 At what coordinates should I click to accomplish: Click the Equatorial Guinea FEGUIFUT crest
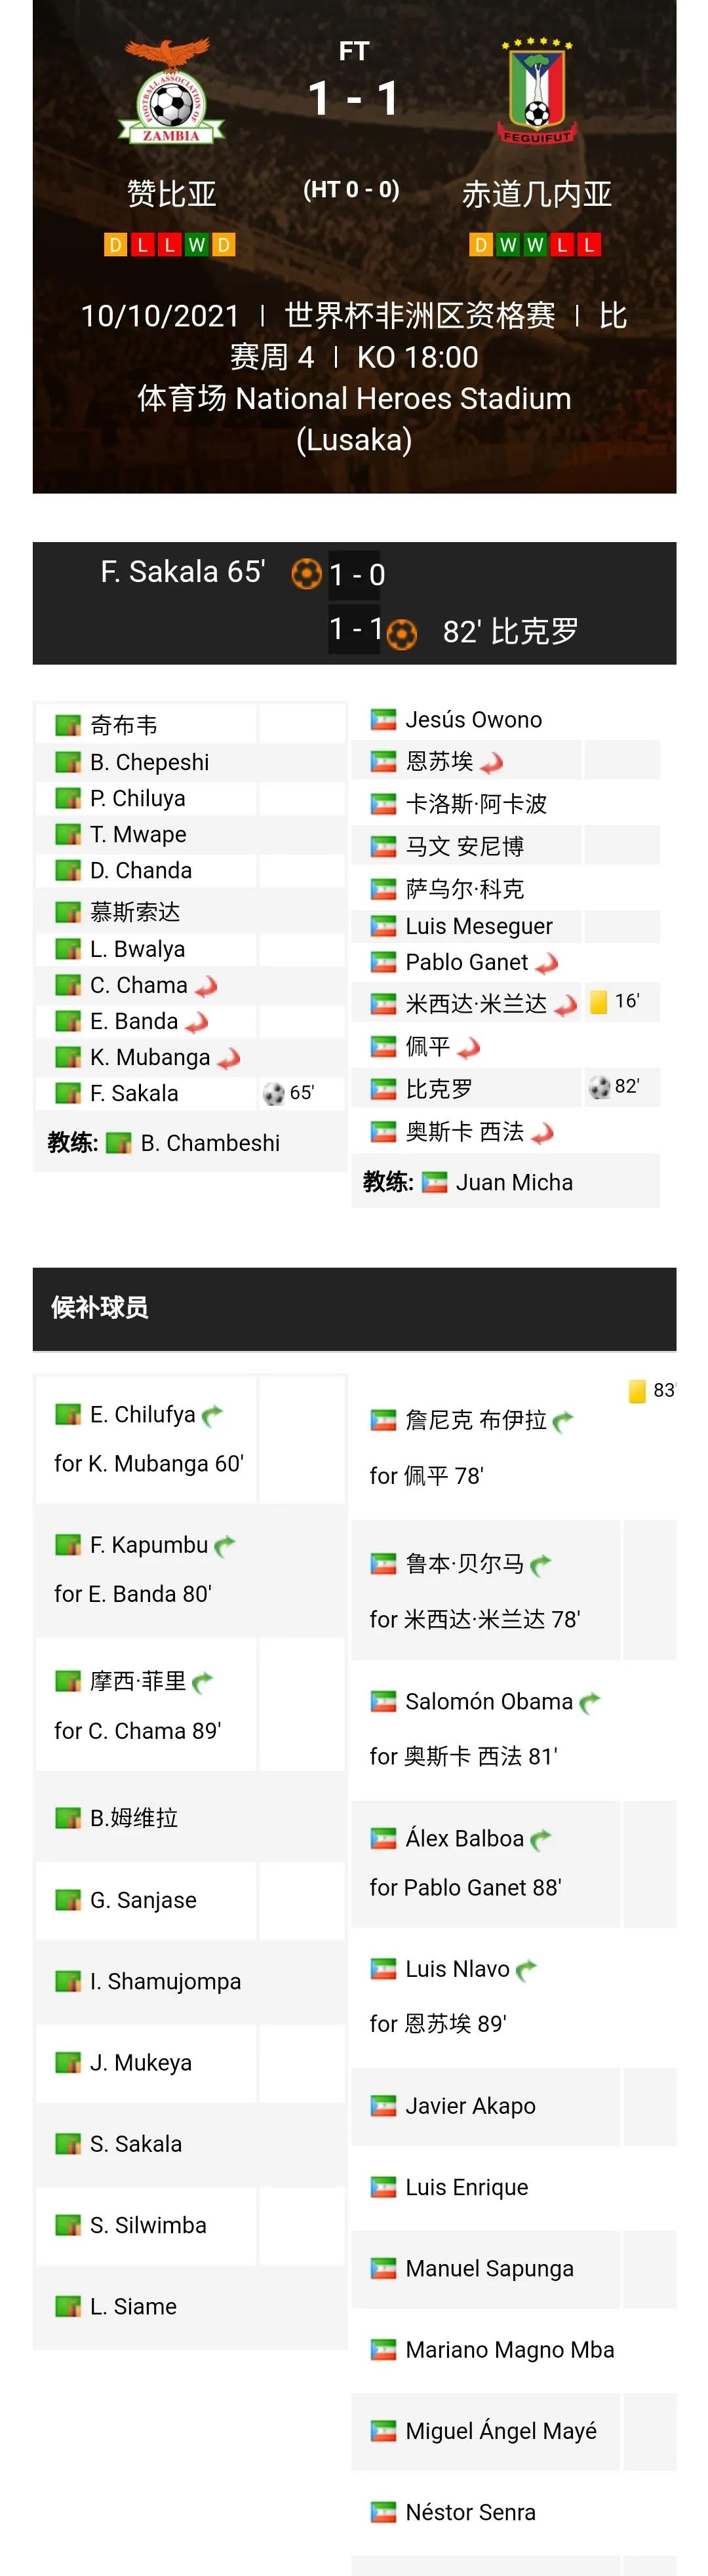(x=537, y=92)
